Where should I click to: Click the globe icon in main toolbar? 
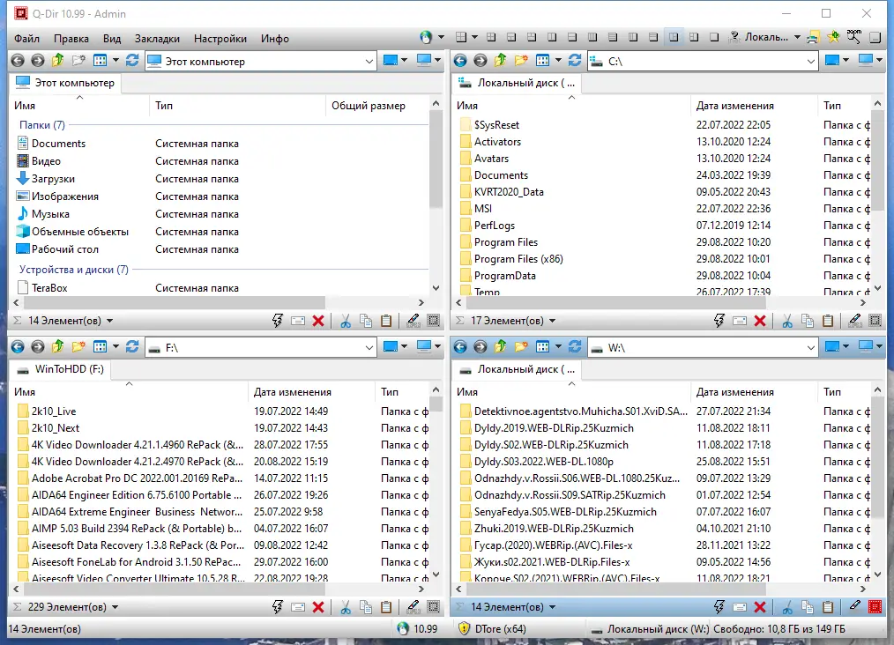426,38
